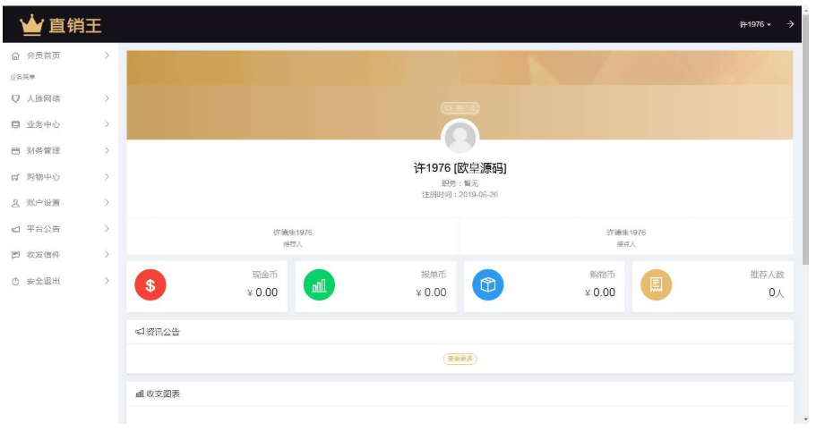This screenshot has height=432, width=816.
Task: Click the megaphone icon beside 资讯公告
Action: click(140, 332)
